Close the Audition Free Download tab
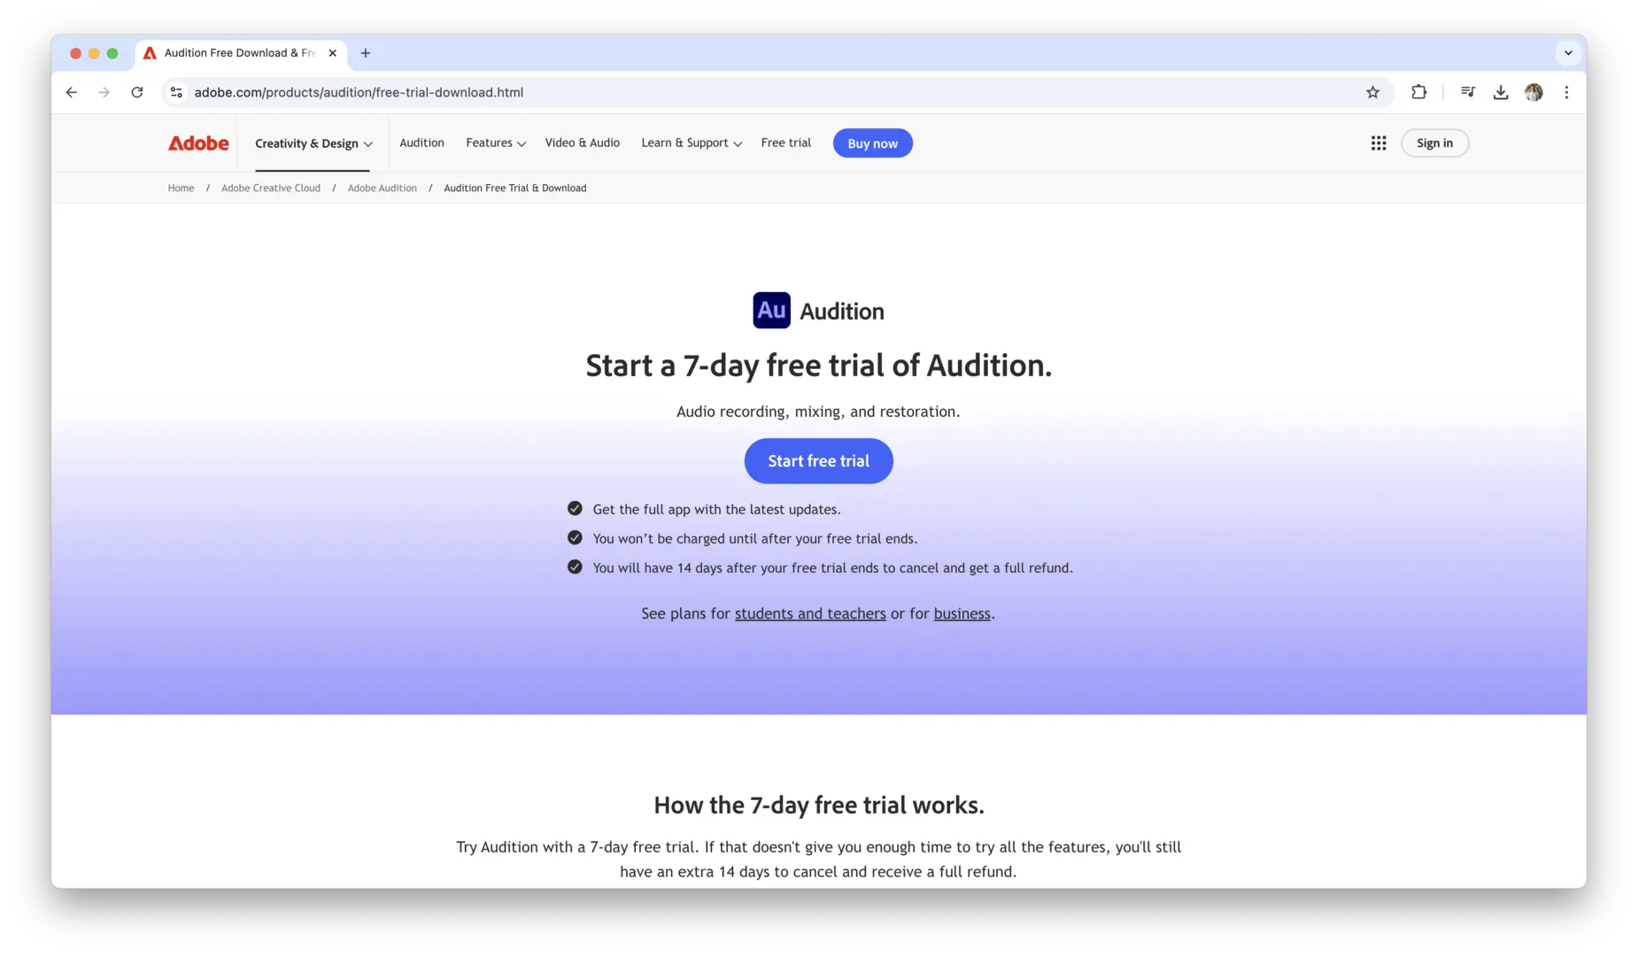This screenshot has height=956, width=1638. (332, 53)
